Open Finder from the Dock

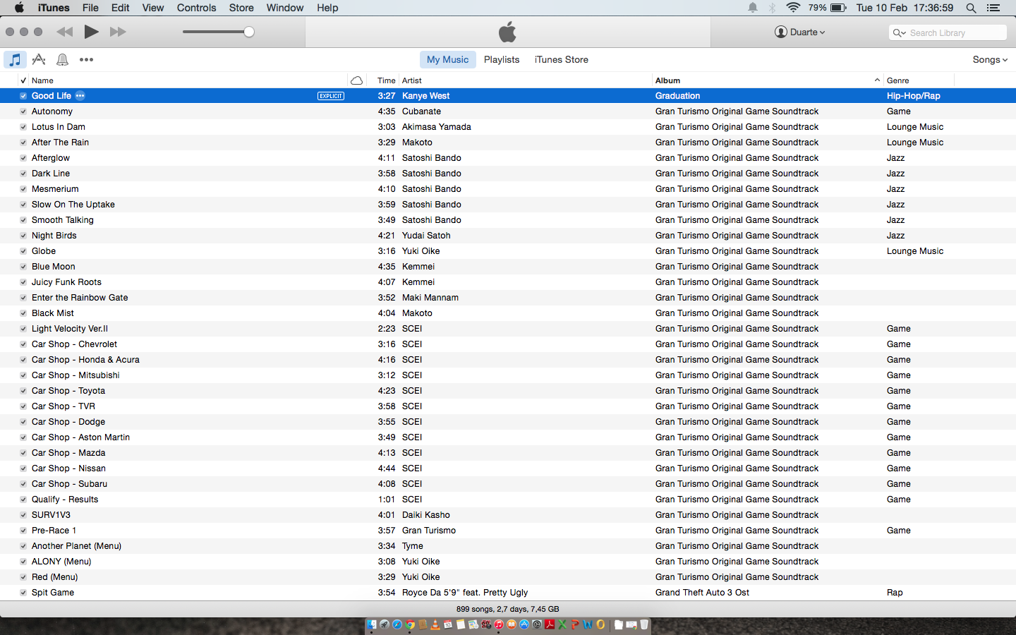[372, 624]
